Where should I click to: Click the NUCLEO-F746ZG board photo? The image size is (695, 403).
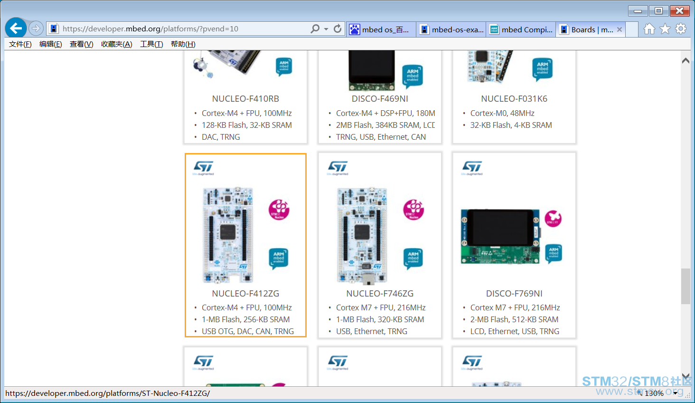coord(362,236)
